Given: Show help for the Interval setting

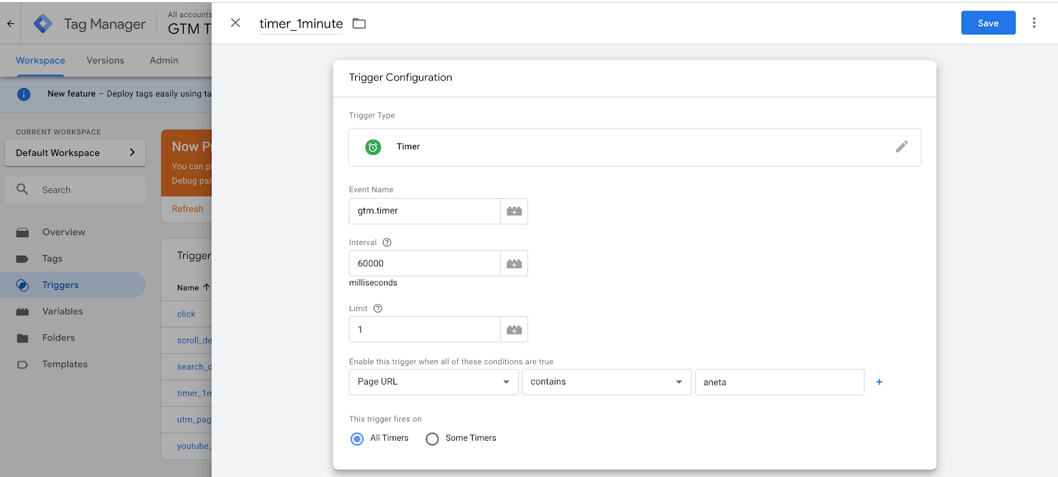Looking at the screenshot, I should (387, 242).
